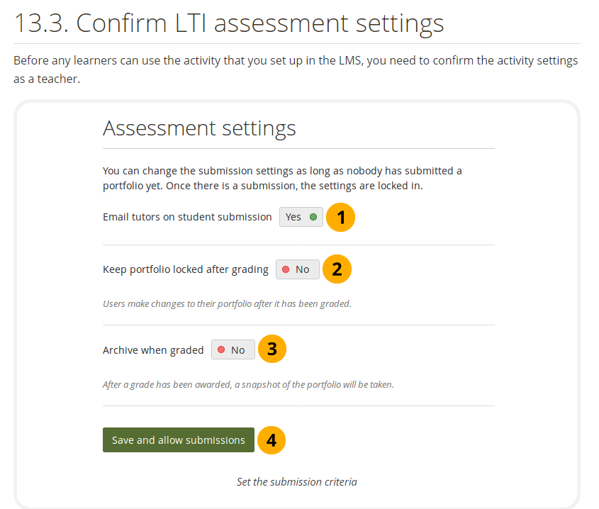Click the Set the submission criteria caption
Screen dimensions: 599x509
[x=297, y=481]
